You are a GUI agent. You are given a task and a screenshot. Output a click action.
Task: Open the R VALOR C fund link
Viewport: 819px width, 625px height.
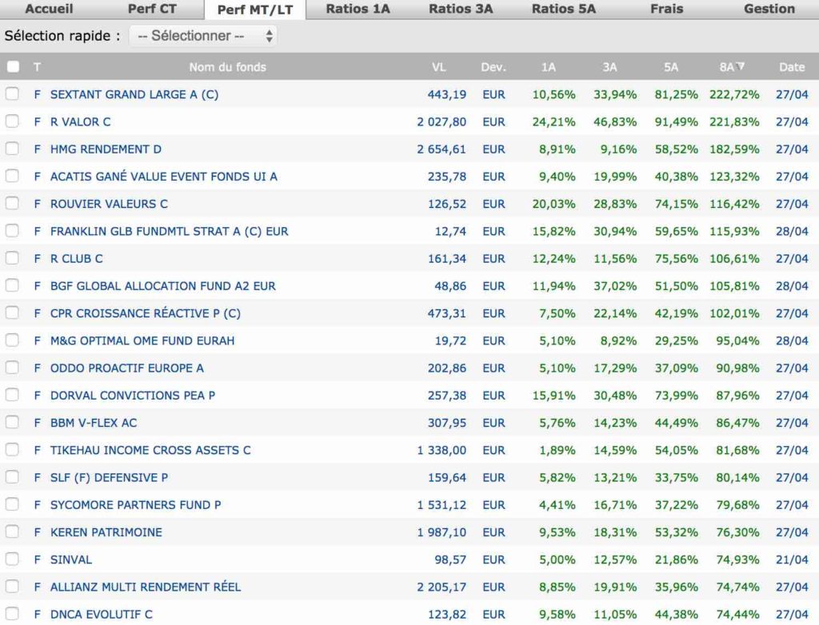[x=81, y=121]
